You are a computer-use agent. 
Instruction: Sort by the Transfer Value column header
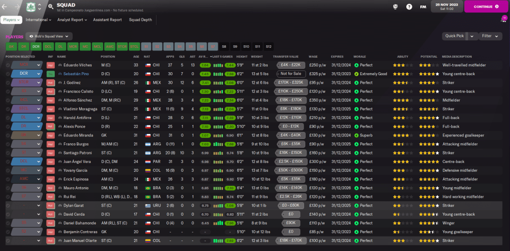[286, 57]
